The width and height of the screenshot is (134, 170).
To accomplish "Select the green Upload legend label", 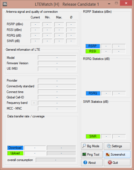I will tap(15, 153).
